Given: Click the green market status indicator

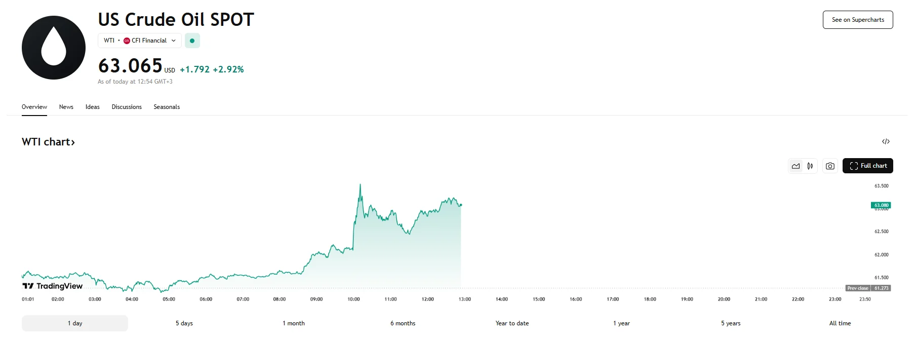Looking at the screenshot, I should coord(192,41).
